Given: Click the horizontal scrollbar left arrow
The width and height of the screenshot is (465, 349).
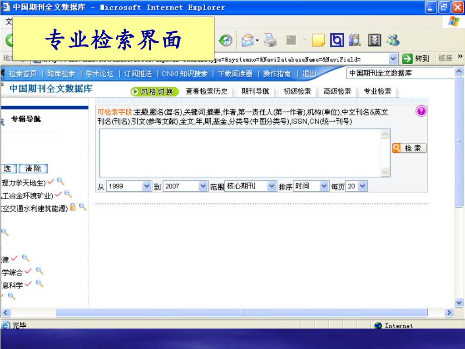Looking at the screenshot, I should point(6,313).
